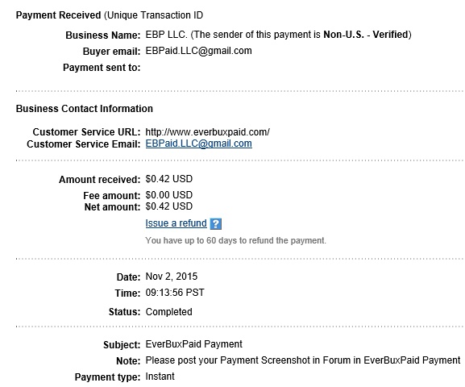Screen dimensions: 465x387
Task: Select the Business Name value EBP LLC.
Action: 166,35
